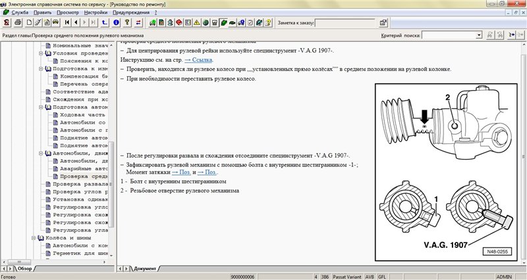This screenshot has width=527, height=280.
Task: Click the pressed green book icon
Action: 223,22
